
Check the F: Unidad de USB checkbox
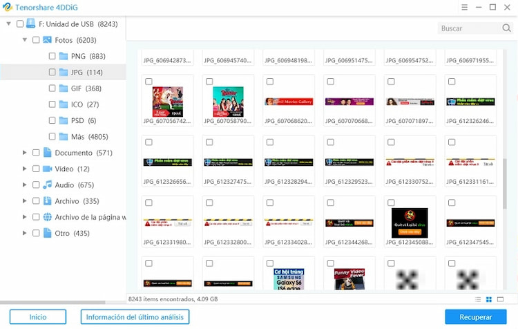(x=20, y=23)
